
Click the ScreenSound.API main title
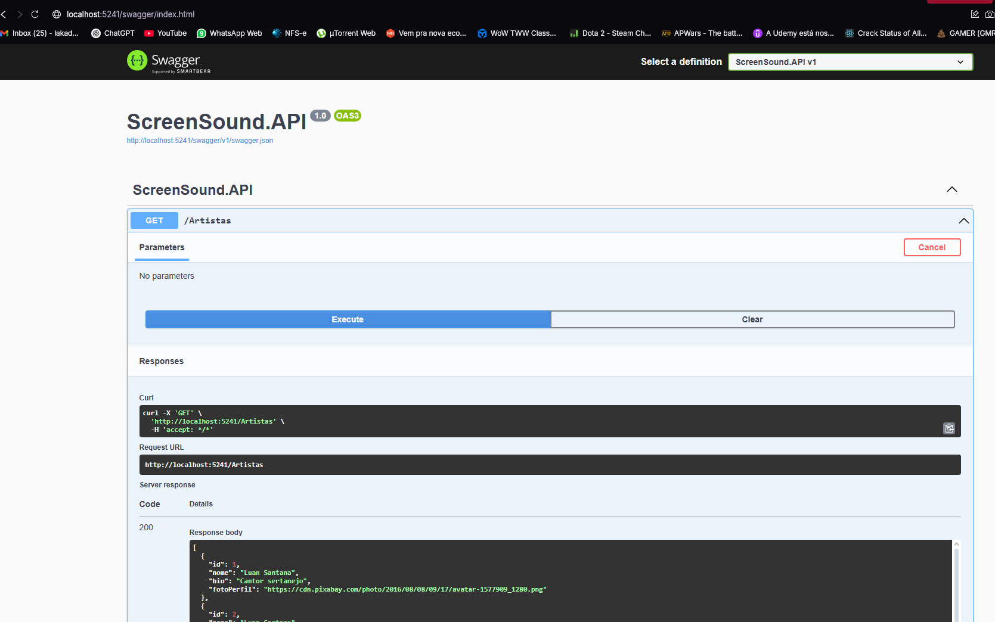pos(216,122)
